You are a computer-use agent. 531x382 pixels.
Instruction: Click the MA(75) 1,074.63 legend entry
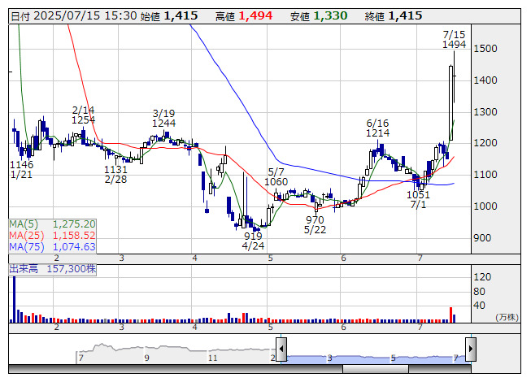click(52, 247)
